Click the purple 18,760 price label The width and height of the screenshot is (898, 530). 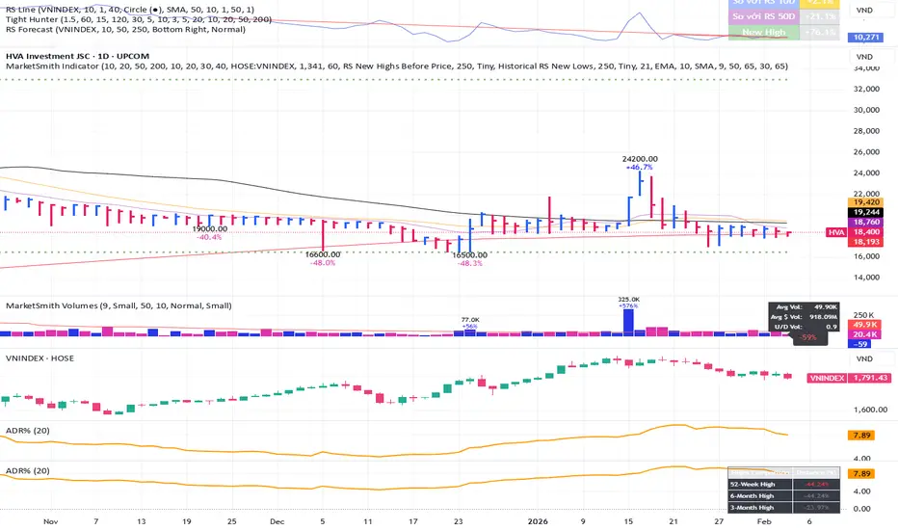tap(866, 222)
